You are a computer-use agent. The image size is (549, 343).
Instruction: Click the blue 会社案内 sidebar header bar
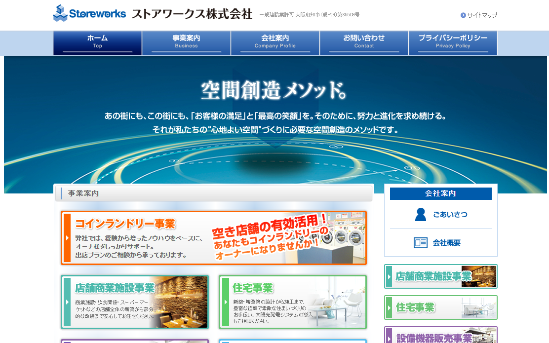440,193
